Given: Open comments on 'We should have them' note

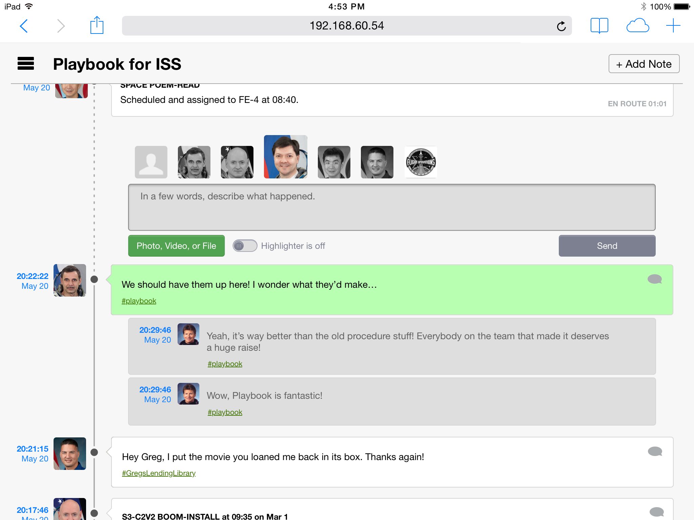Looking at the screenshot, I should [654, 279].
